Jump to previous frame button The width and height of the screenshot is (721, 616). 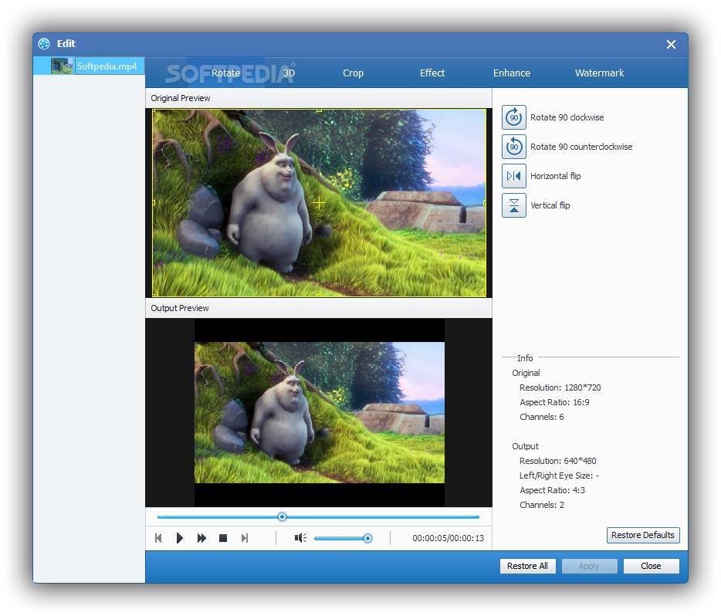coord(158,538)
